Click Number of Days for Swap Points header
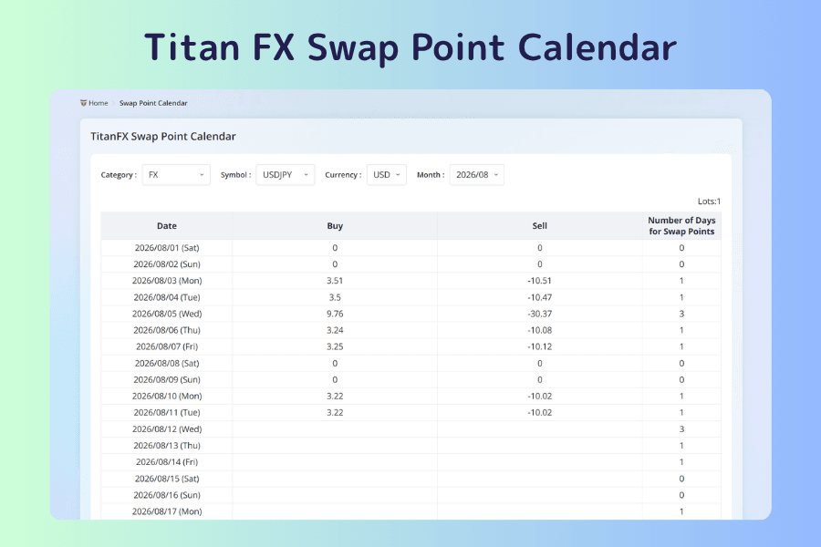The image size is (821, 547). 681,226
